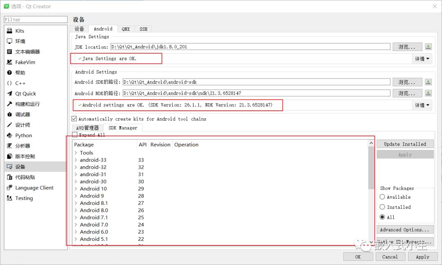Image resolution: width=442 pixels, height=265 pixels.
Task: Choose the 设计师 pencil icon
Action: (x=9, y=125)
